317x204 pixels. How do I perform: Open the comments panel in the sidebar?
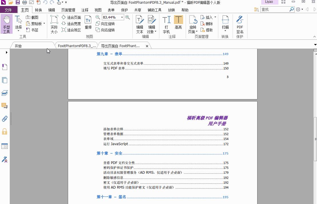pyautogui.click(x=5, y=106)
